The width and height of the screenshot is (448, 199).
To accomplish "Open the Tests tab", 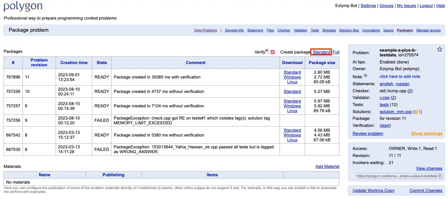I will 315,30.
